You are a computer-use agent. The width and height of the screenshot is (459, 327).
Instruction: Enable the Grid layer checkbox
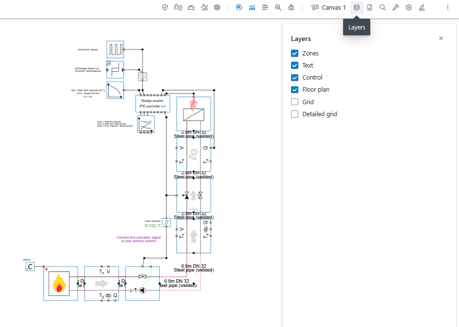coord(295,102)
